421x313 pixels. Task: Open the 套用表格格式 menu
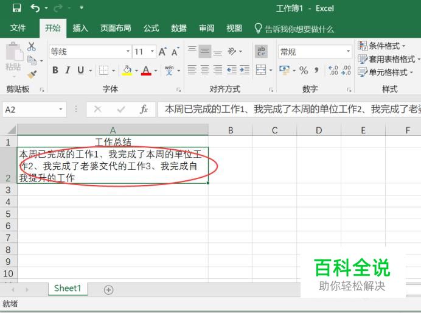pyautogui.click(x=389, y=59)
